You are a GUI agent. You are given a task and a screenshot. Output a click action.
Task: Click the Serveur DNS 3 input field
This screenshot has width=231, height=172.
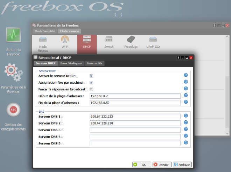(135, 130)
